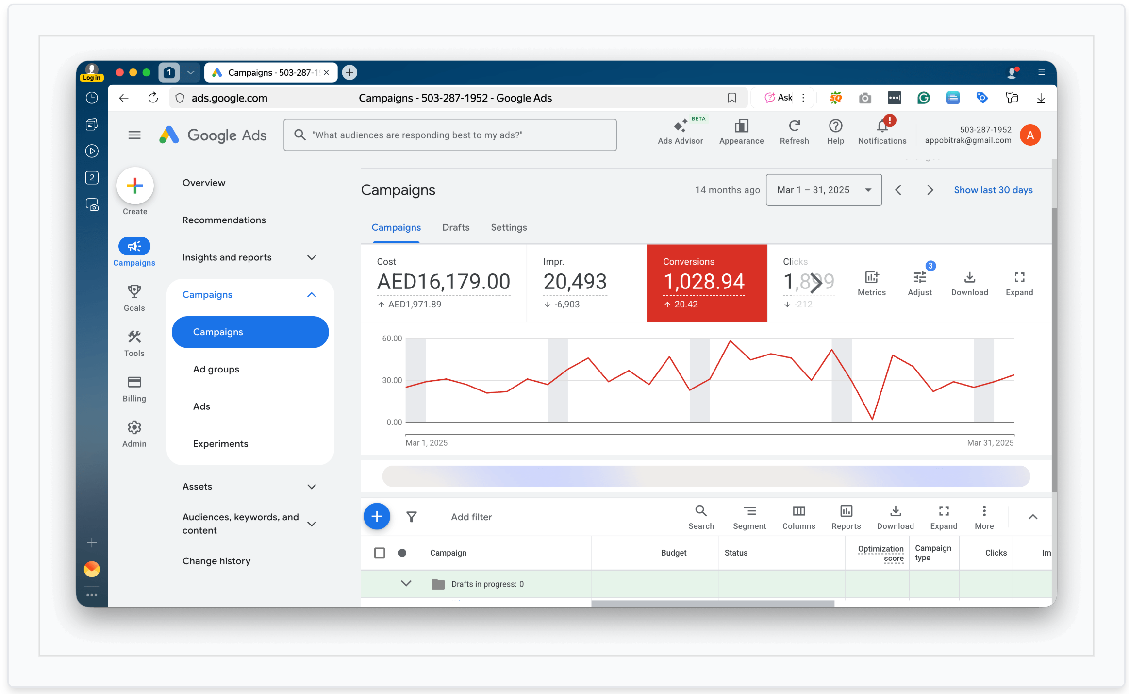Open Ad groups in the sidebar
This screenshot has height=694, width=1129.
216,370
